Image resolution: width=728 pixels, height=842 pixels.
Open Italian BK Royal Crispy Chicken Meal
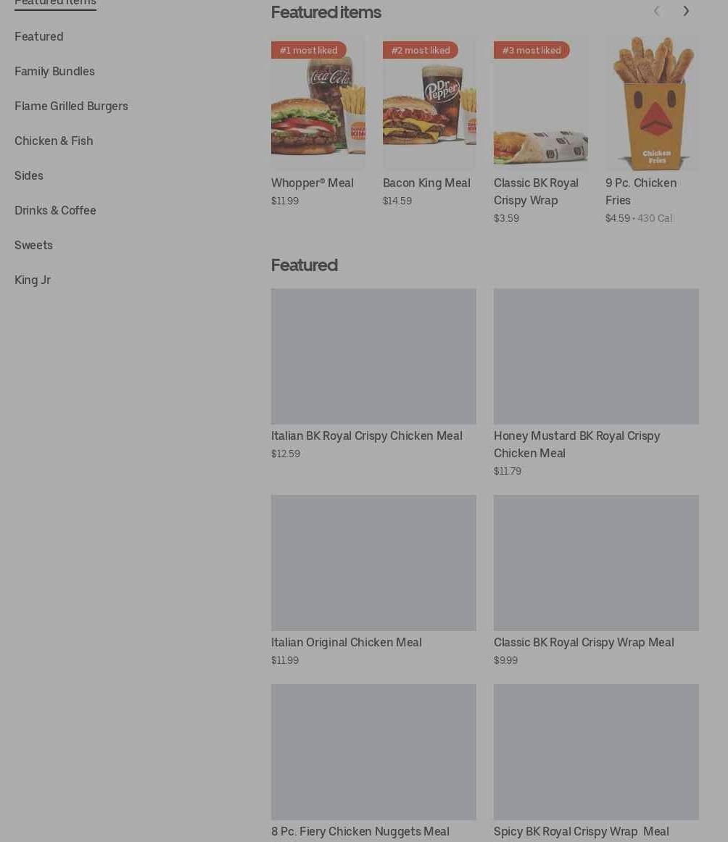click(x=373, y=375)
